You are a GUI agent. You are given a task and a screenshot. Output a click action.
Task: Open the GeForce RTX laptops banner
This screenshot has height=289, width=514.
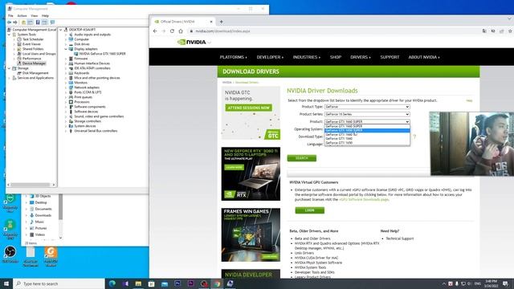click(251, 173)
